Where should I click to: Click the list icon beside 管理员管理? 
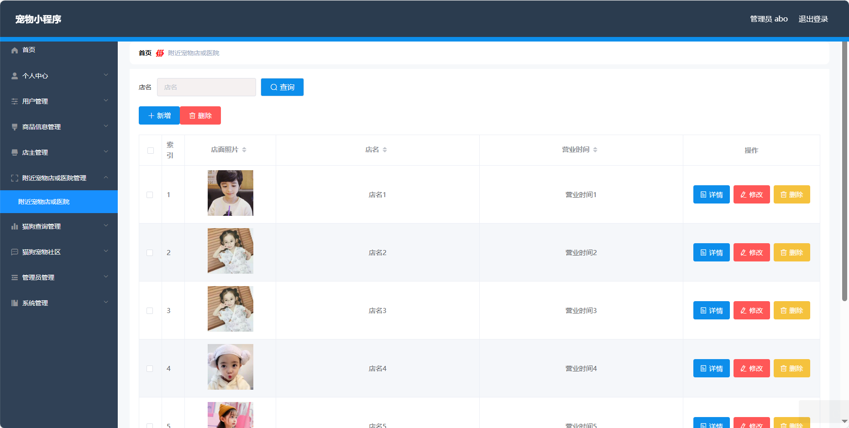coord(15,277)
